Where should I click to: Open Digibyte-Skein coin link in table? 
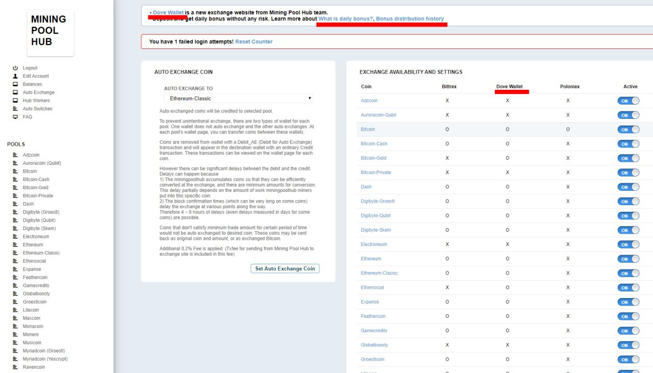tap(376, 230)
